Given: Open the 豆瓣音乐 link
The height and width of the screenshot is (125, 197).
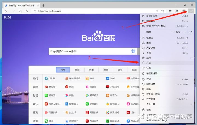Looking at the screenshot, I should point(92,104).
